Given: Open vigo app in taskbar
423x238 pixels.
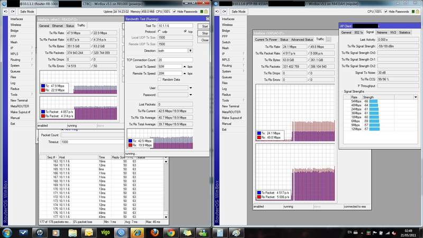Looking at the screenshot, I should click(105, 233).
